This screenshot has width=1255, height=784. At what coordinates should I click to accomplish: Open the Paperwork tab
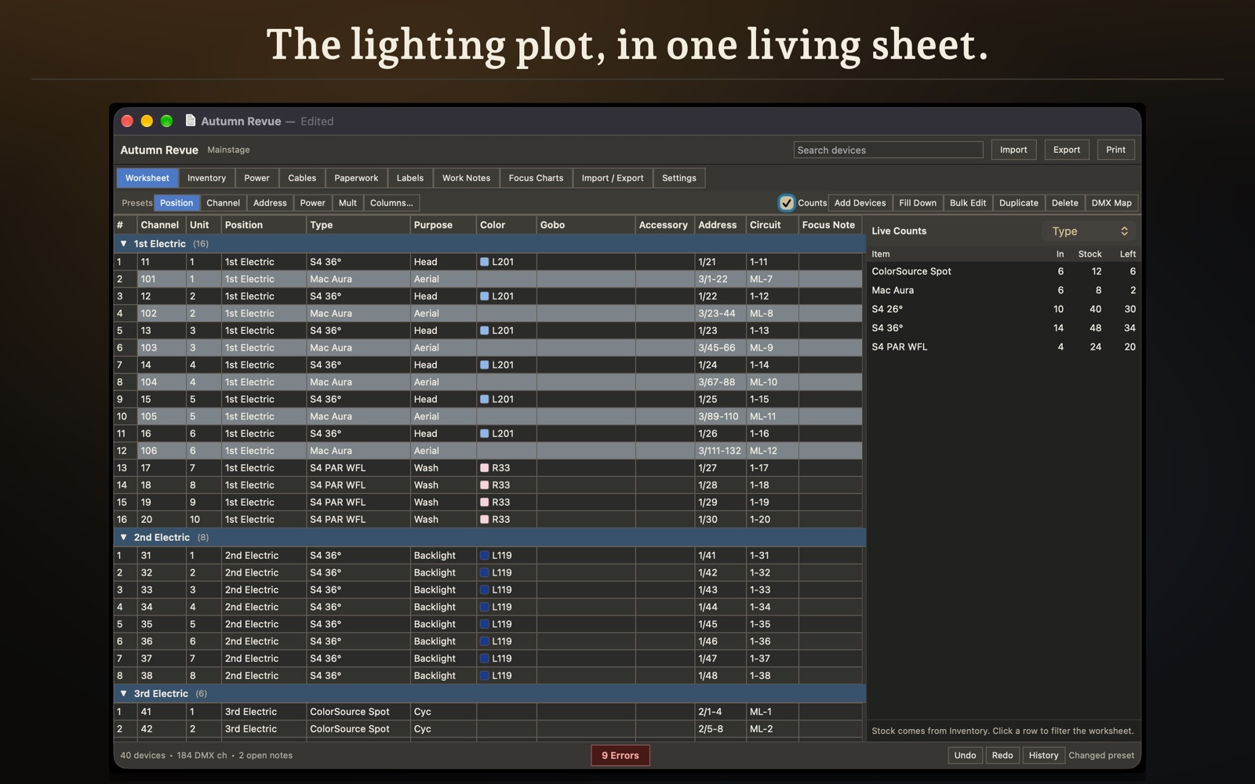click(356, 178)
